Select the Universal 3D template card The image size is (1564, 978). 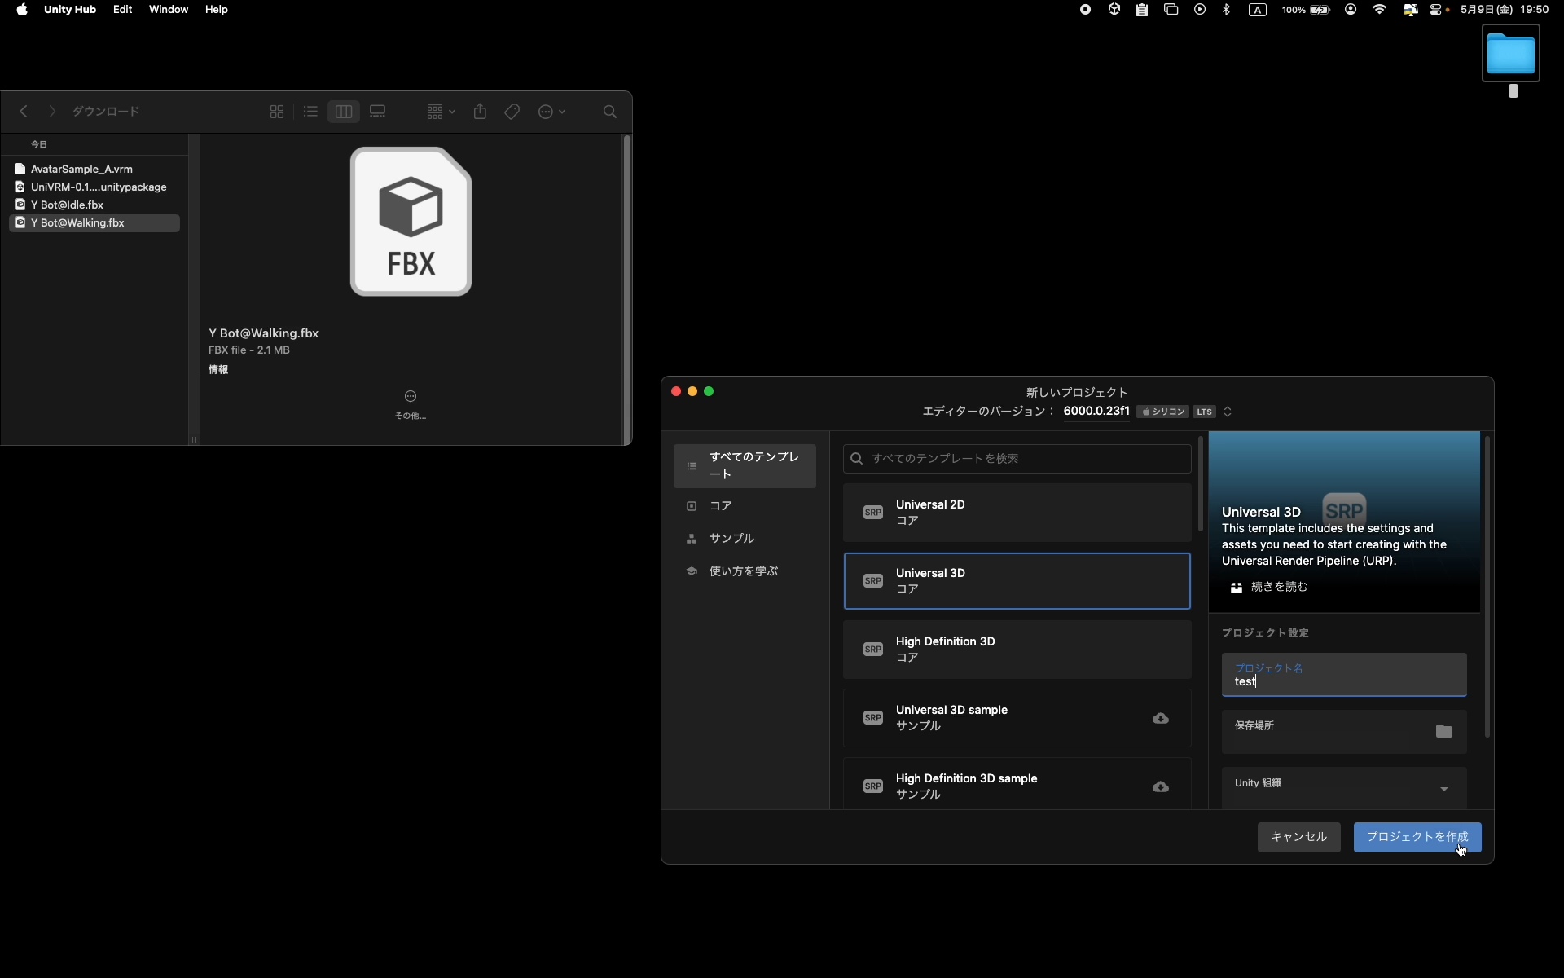1017,581
